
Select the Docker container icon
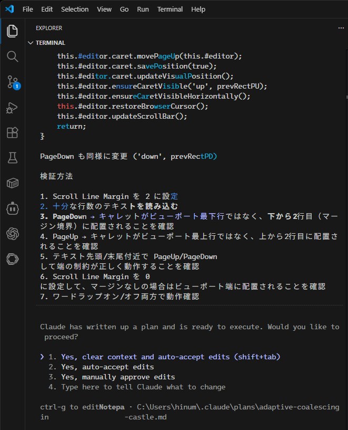coord(12,183)
